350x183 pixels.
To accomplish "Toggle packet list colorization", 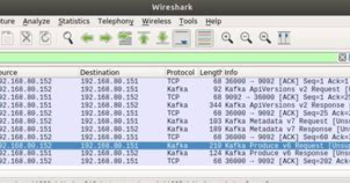I will pos(204,38).
